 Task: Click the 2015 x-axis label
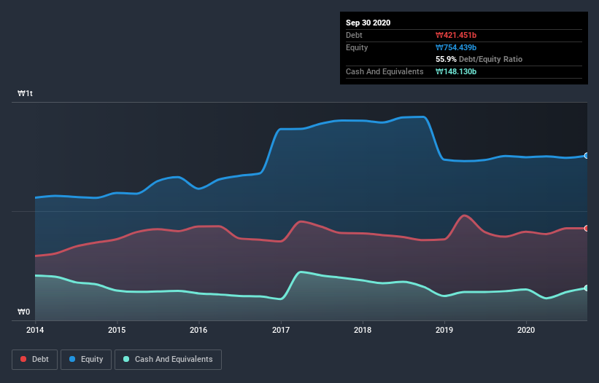[117, 330]
